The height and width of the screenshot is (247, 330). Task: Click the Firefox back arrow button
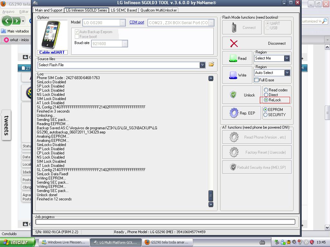tap(7, 21)
